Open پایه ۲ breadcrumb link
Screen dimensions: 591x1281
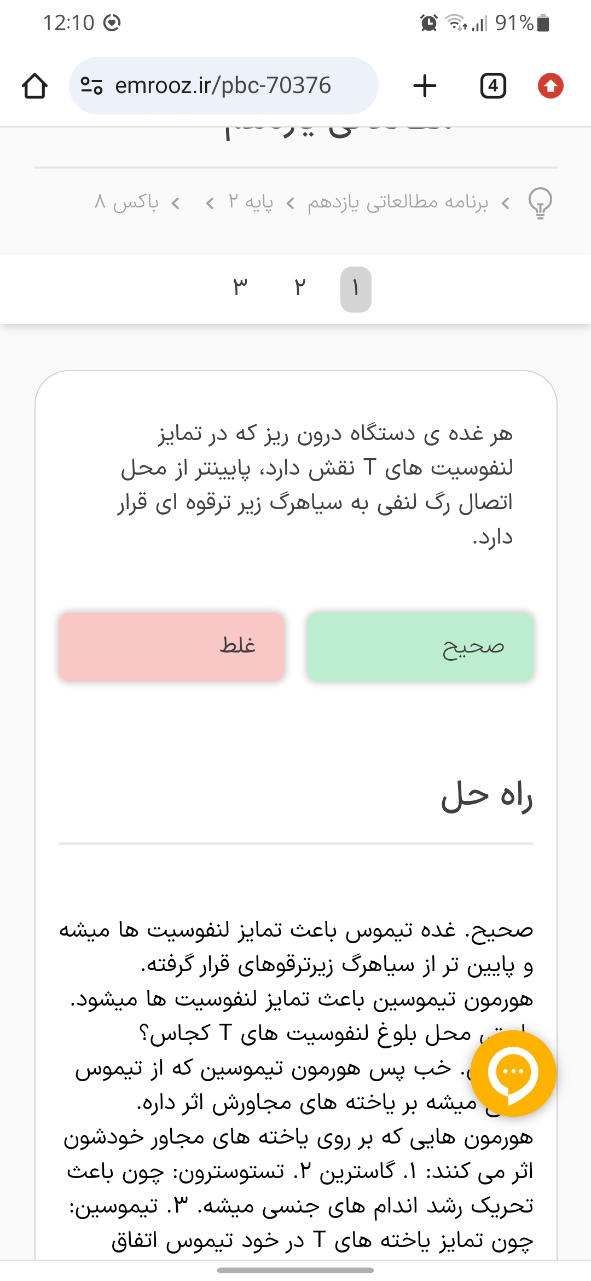point(251,203)
